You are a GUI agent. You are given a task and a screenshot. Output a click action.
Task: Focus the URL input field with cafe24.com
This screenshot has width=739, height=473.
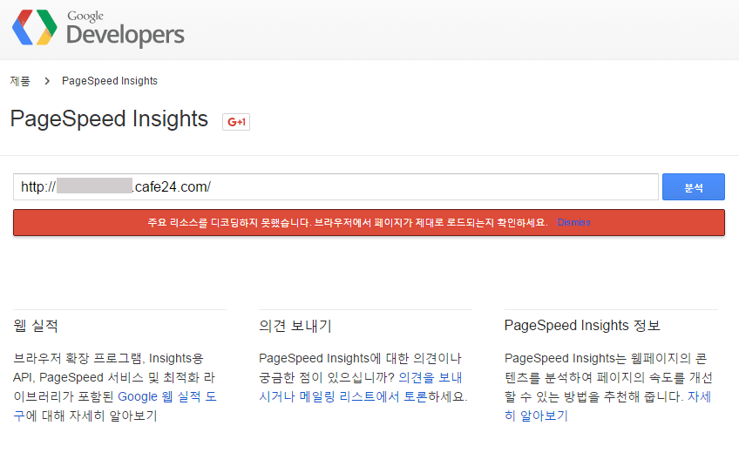(x=392, y=186)
